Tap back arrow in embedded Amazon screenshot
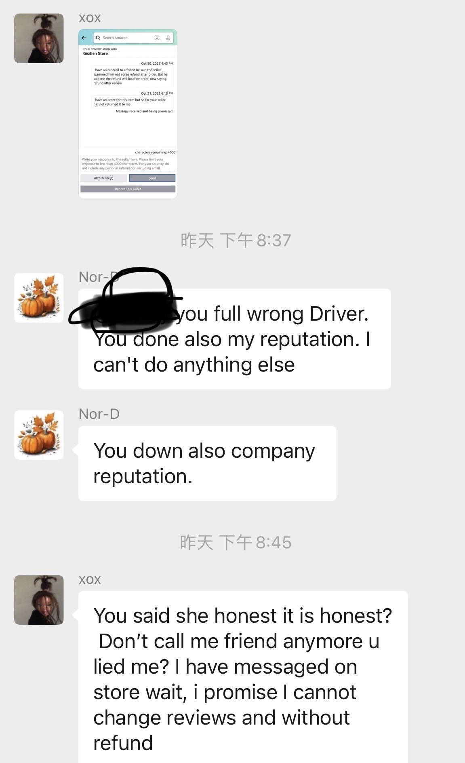This screenshot has width=465, height=763. pos(84,38)
